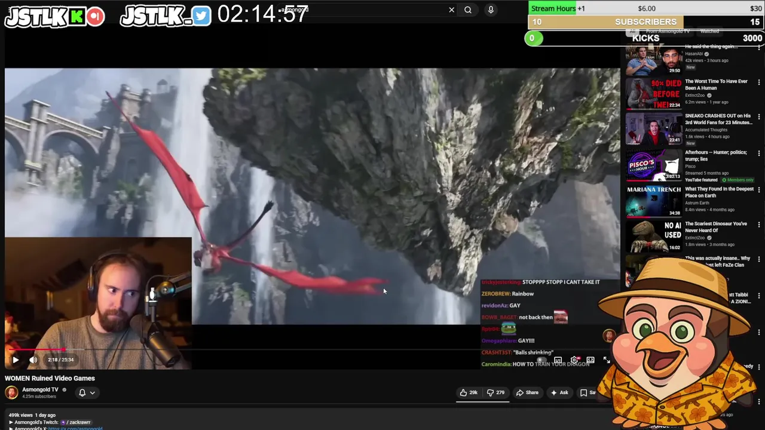Open more options for the Afterhours video
765x430 pixels.
coord(759,153)
